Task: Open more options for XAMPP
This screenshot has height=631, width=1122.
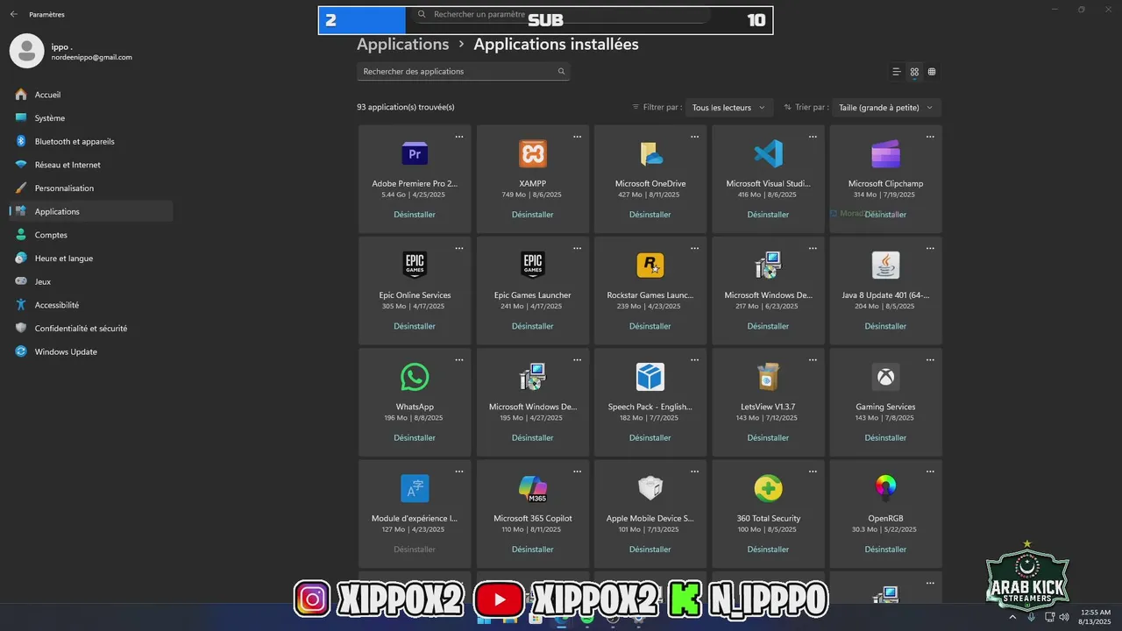Action: click(x=577, y=137)
